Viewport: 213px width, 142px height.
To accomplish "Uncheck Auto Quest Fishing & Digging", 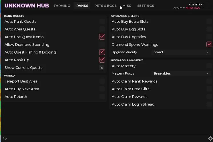I will (x=102, y=52).
